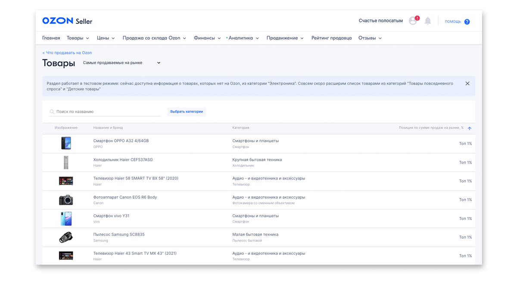Open Canon EOS R6 camera thumbnail
The height and width of the screenshot is (281, 517).
point(66,200)
